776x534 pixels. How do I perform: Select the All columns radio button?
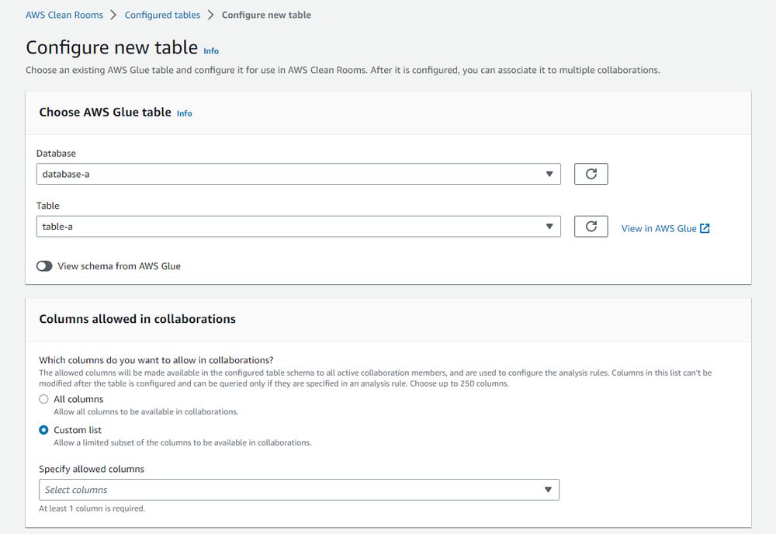(x=43, y=400)
